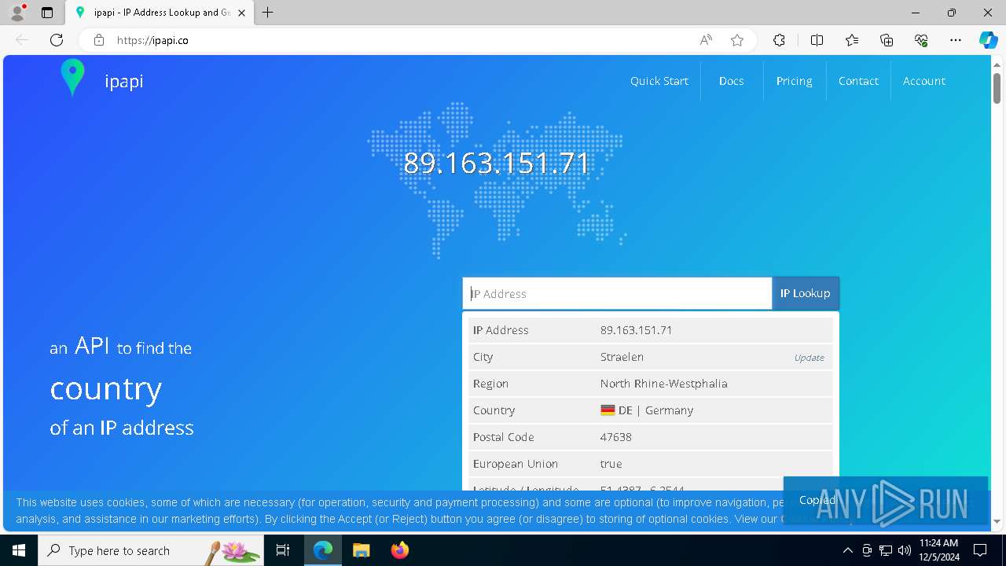1006x566 pixels.
Task: Click the IP Address input field
Action: [x=617, y=293]
